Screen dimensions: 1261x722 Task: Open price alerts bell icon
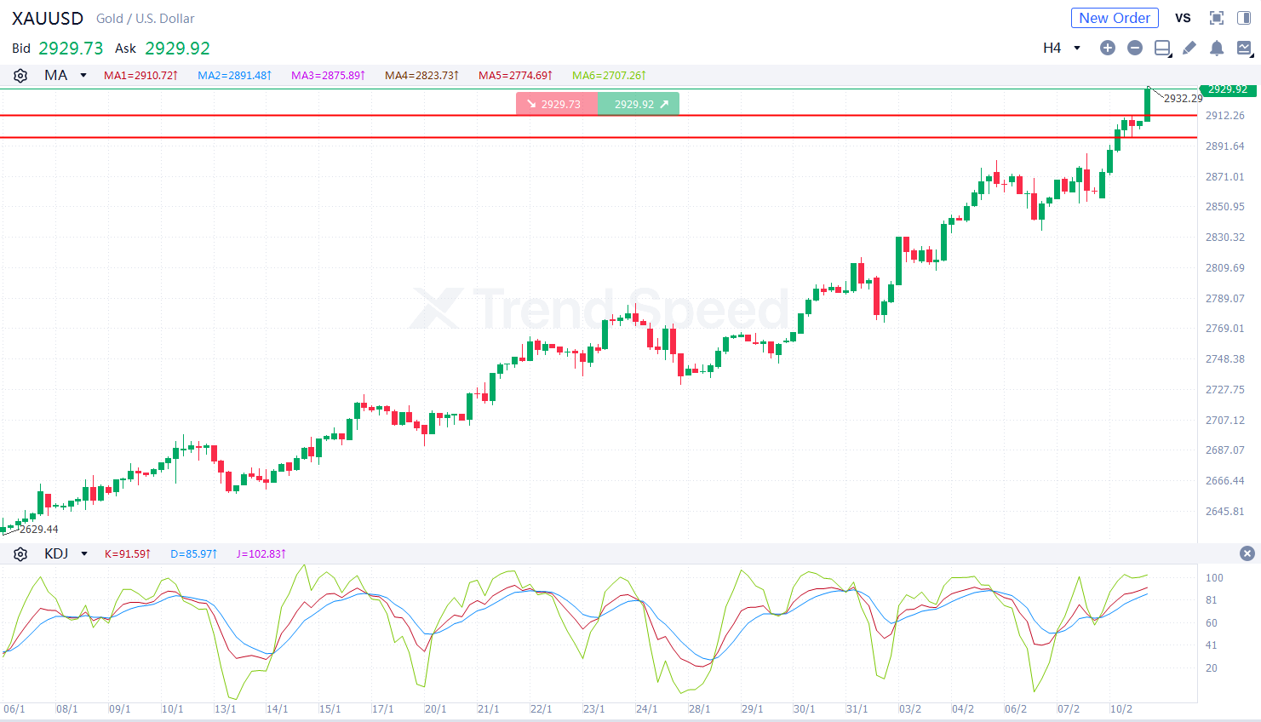coord(1217,48)
